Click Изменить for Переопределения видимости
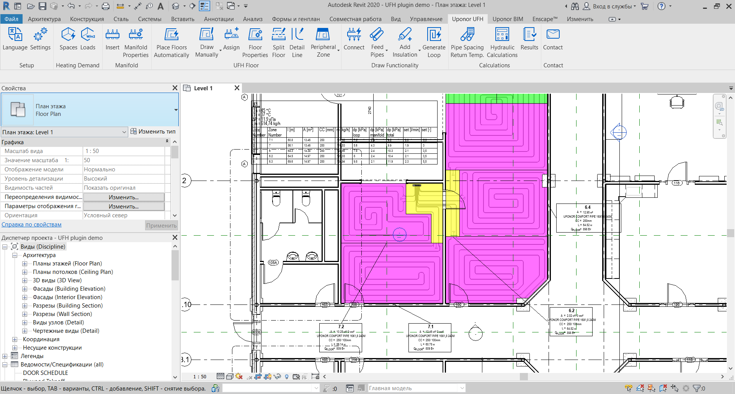The width and height of the screenshot is (735, 394). 124,197
